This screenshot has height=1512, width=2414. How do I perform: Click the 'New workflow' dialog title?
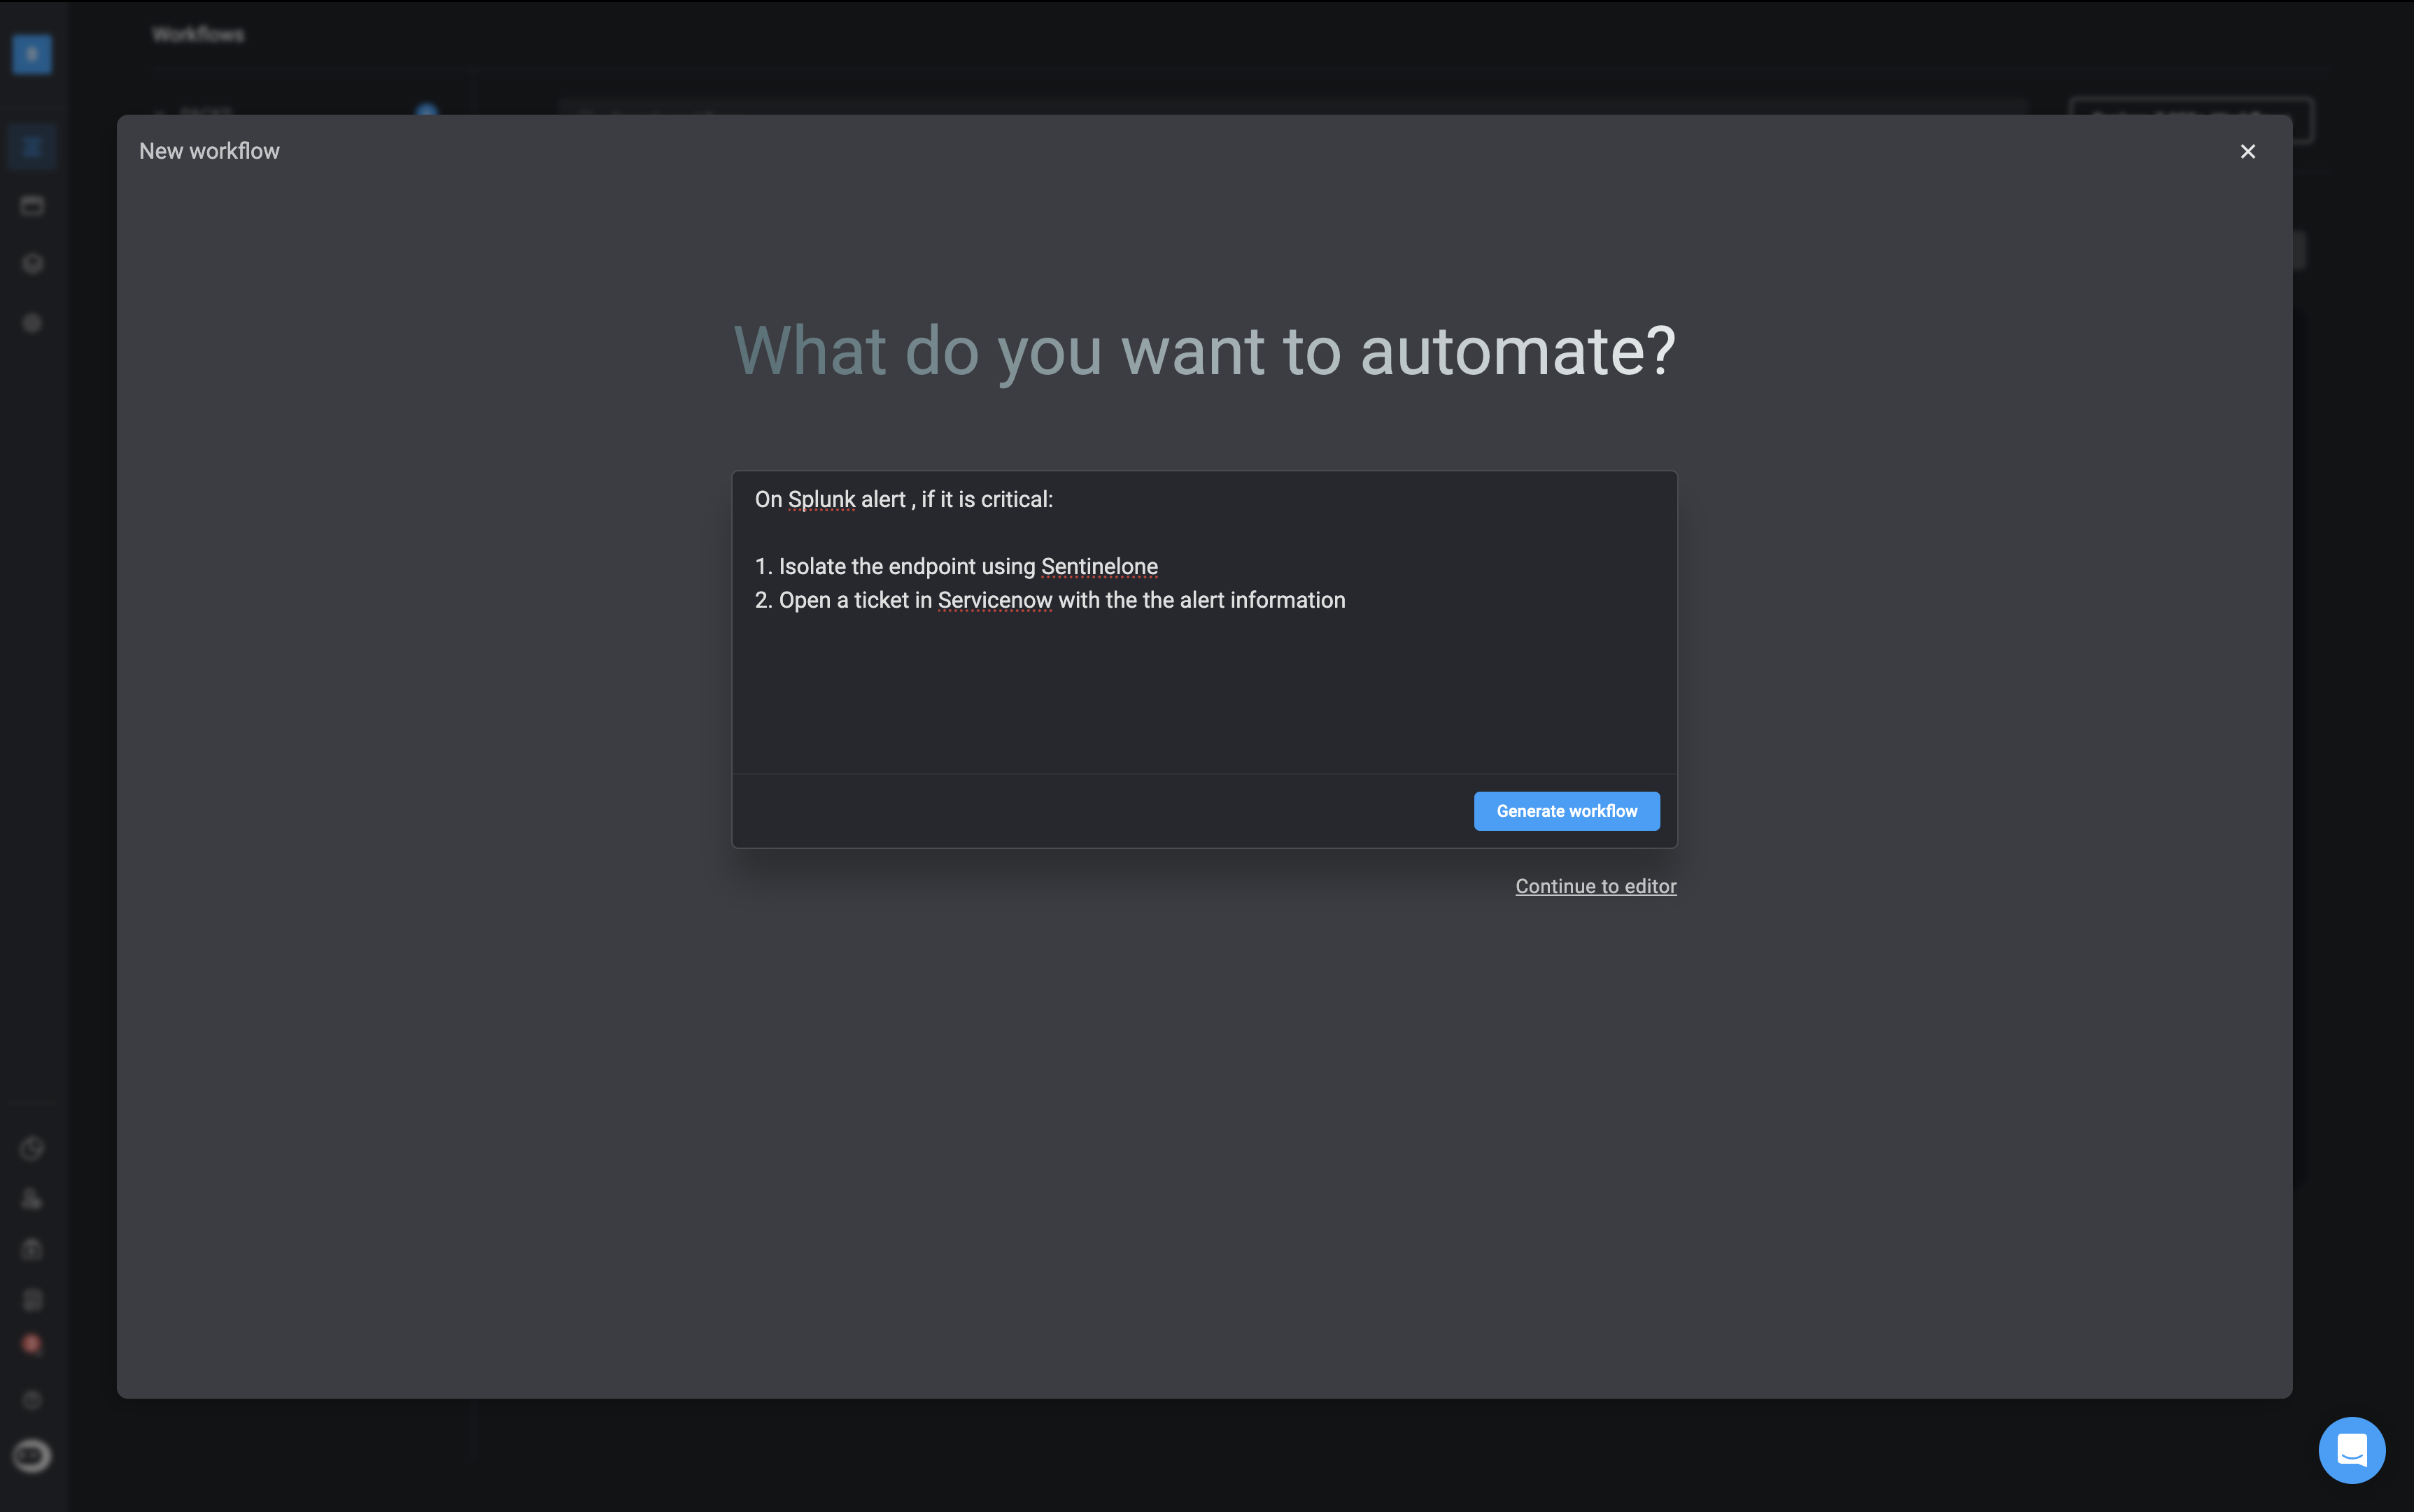click(x=209, y=151)
